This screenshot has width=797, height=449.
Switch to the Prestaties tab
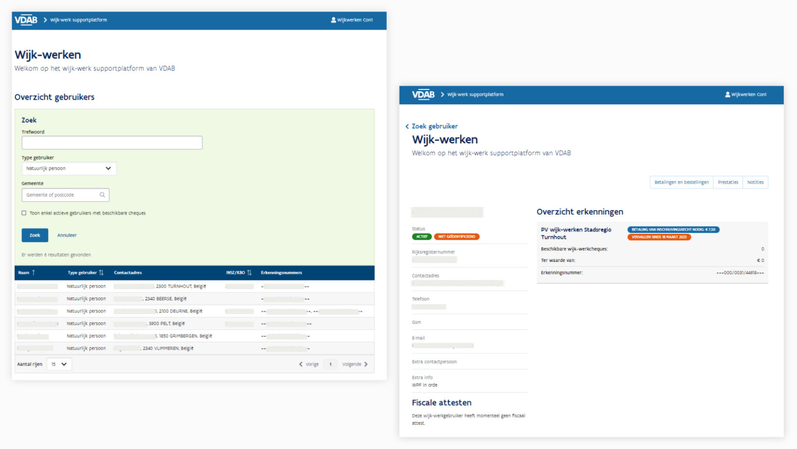coord(728,182)
